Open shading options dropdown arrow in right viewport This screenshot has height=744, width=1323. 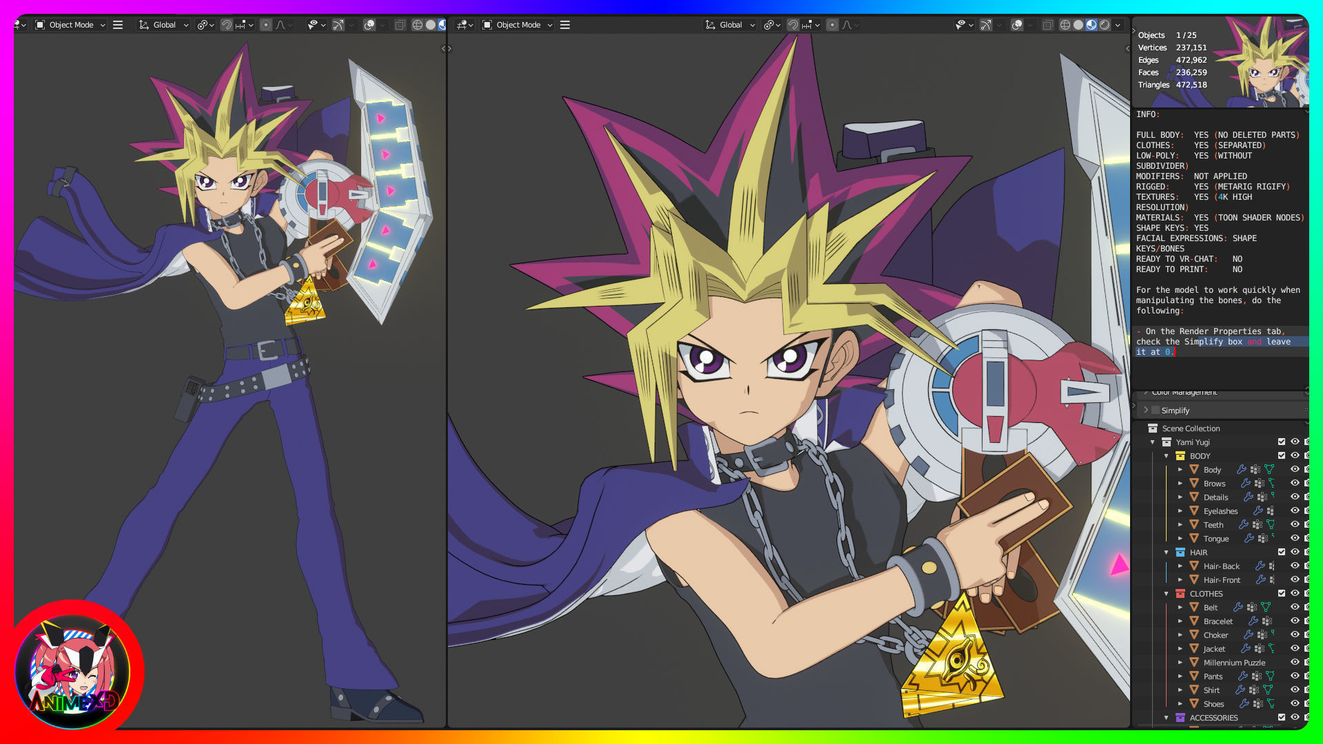pos(1118,25)
